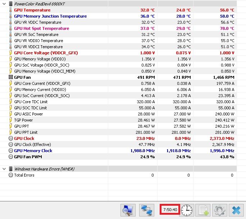Select the GPU PPT row label
The height and width of the screenshot is (219, 246).
pos(22,126)
